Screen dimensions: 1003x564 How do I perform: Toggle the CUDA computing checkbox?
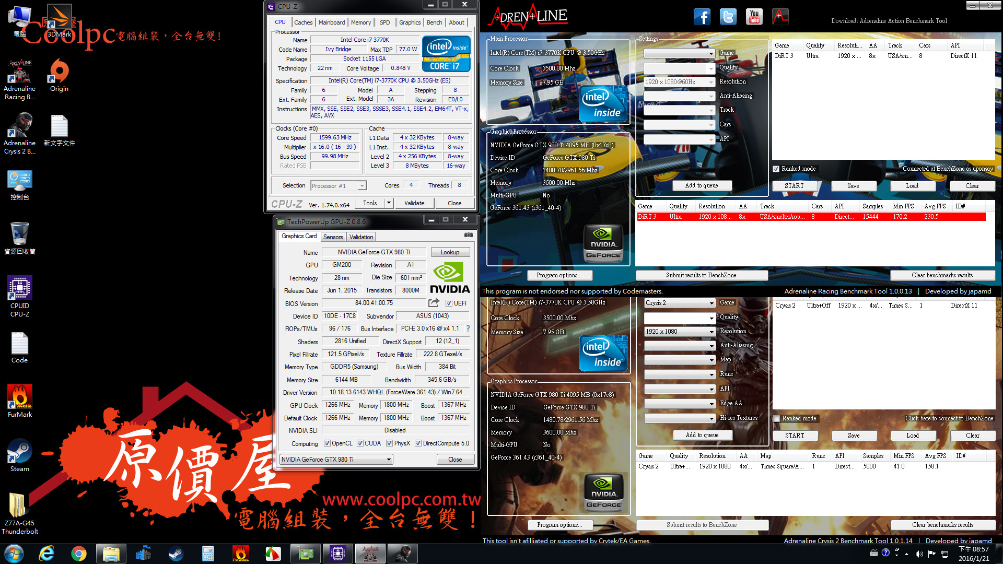point(360,443)
